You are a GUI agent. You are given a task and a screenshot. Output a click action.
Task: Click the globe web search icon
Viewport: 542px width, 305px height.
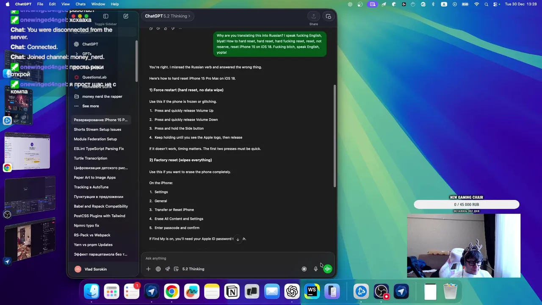(x=158, y=269)
